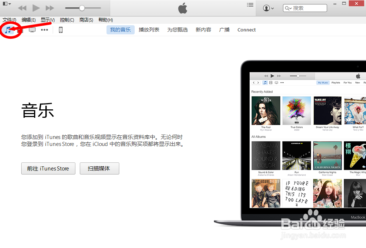Open the 商店 menu
This screenshot has width=366, height=248.
coord(86,20)
